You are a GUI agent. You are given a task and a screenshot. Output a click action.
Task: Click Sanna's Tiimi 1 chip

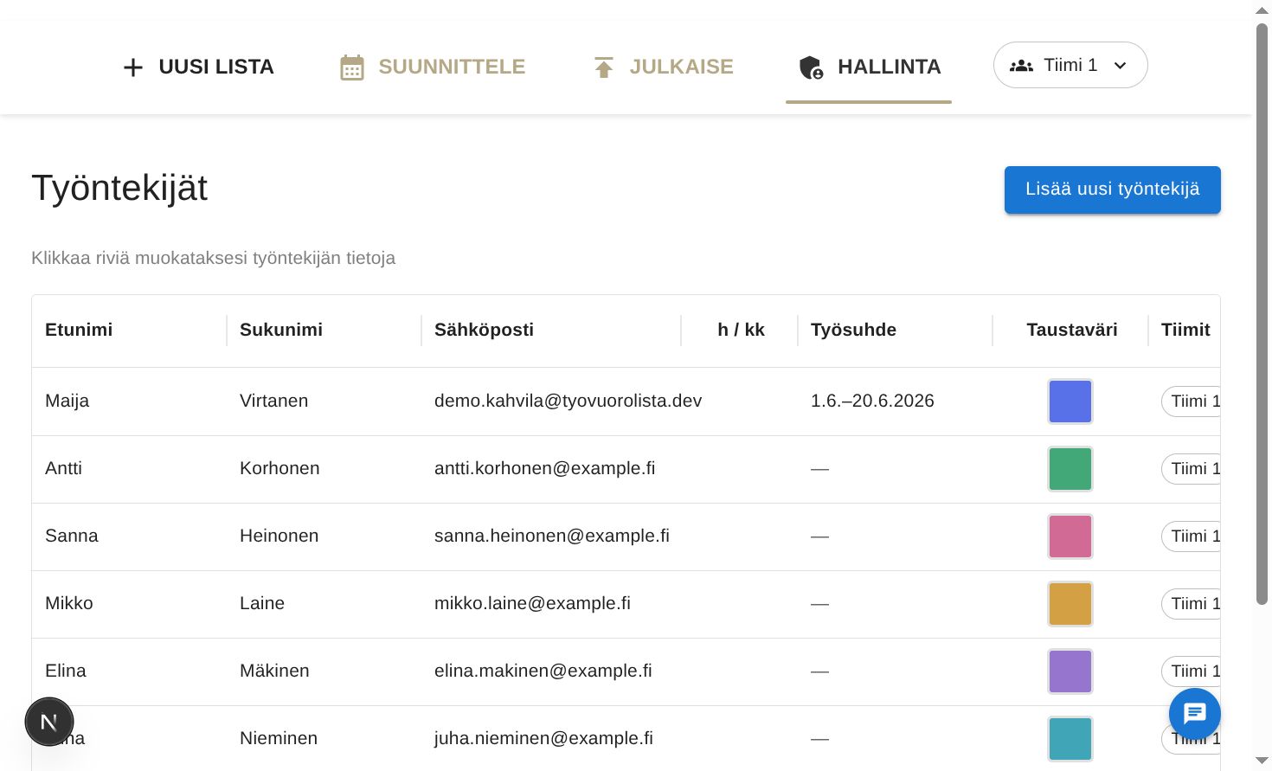click(1192, 536)
